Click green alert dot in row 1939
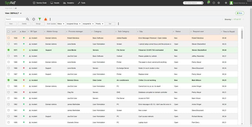The width and height of the screenshot is (252, 127). click(x=24, y=38)
